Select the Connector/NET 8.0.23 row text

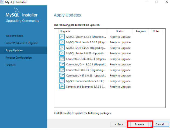point(86,76)
